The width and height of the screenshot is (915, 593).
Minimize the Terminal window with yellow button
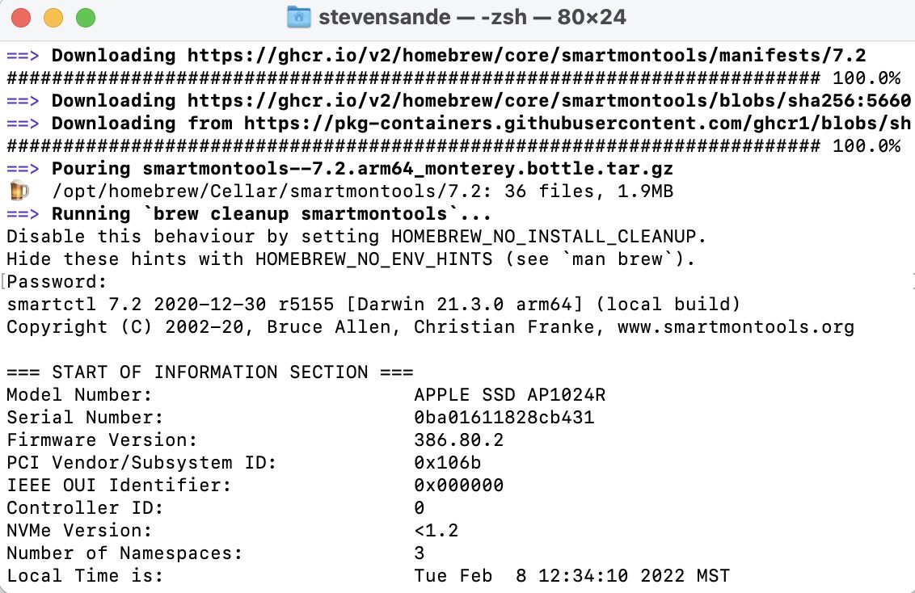[53, 17]
